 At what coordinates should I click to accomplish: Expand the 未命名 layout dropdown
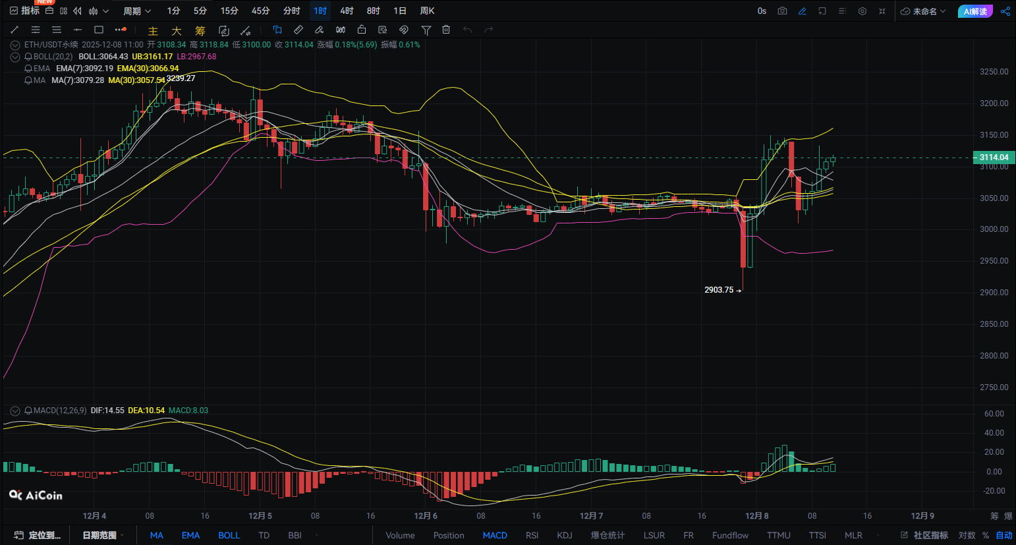[924, 11]
